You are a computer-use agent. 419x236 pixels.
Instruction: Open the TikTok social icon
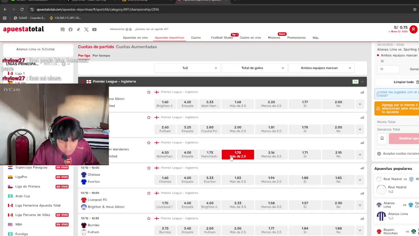(x=79, y=29)
